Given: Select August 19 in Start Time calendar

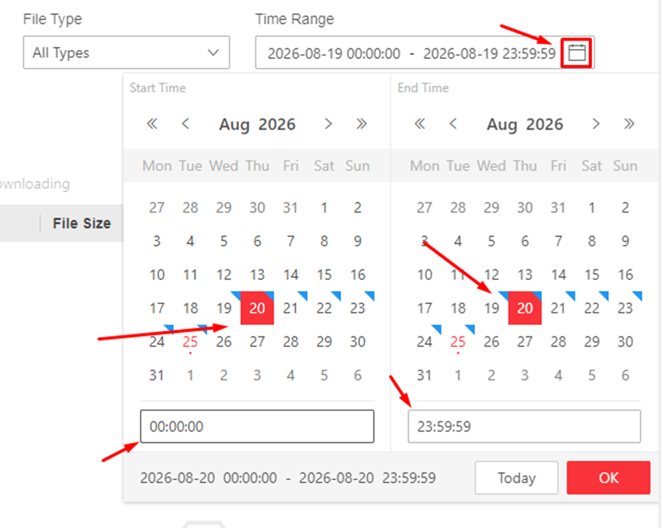Looking at the screenshot, I should [x=224, y=308].
